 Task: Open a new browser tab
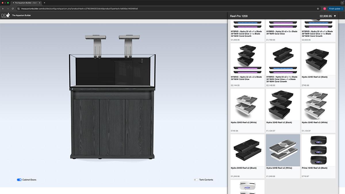tap(44, 3)
